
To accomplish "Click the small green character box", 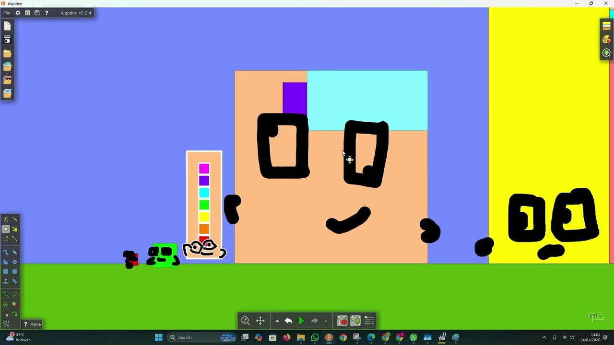I will 164,255.
